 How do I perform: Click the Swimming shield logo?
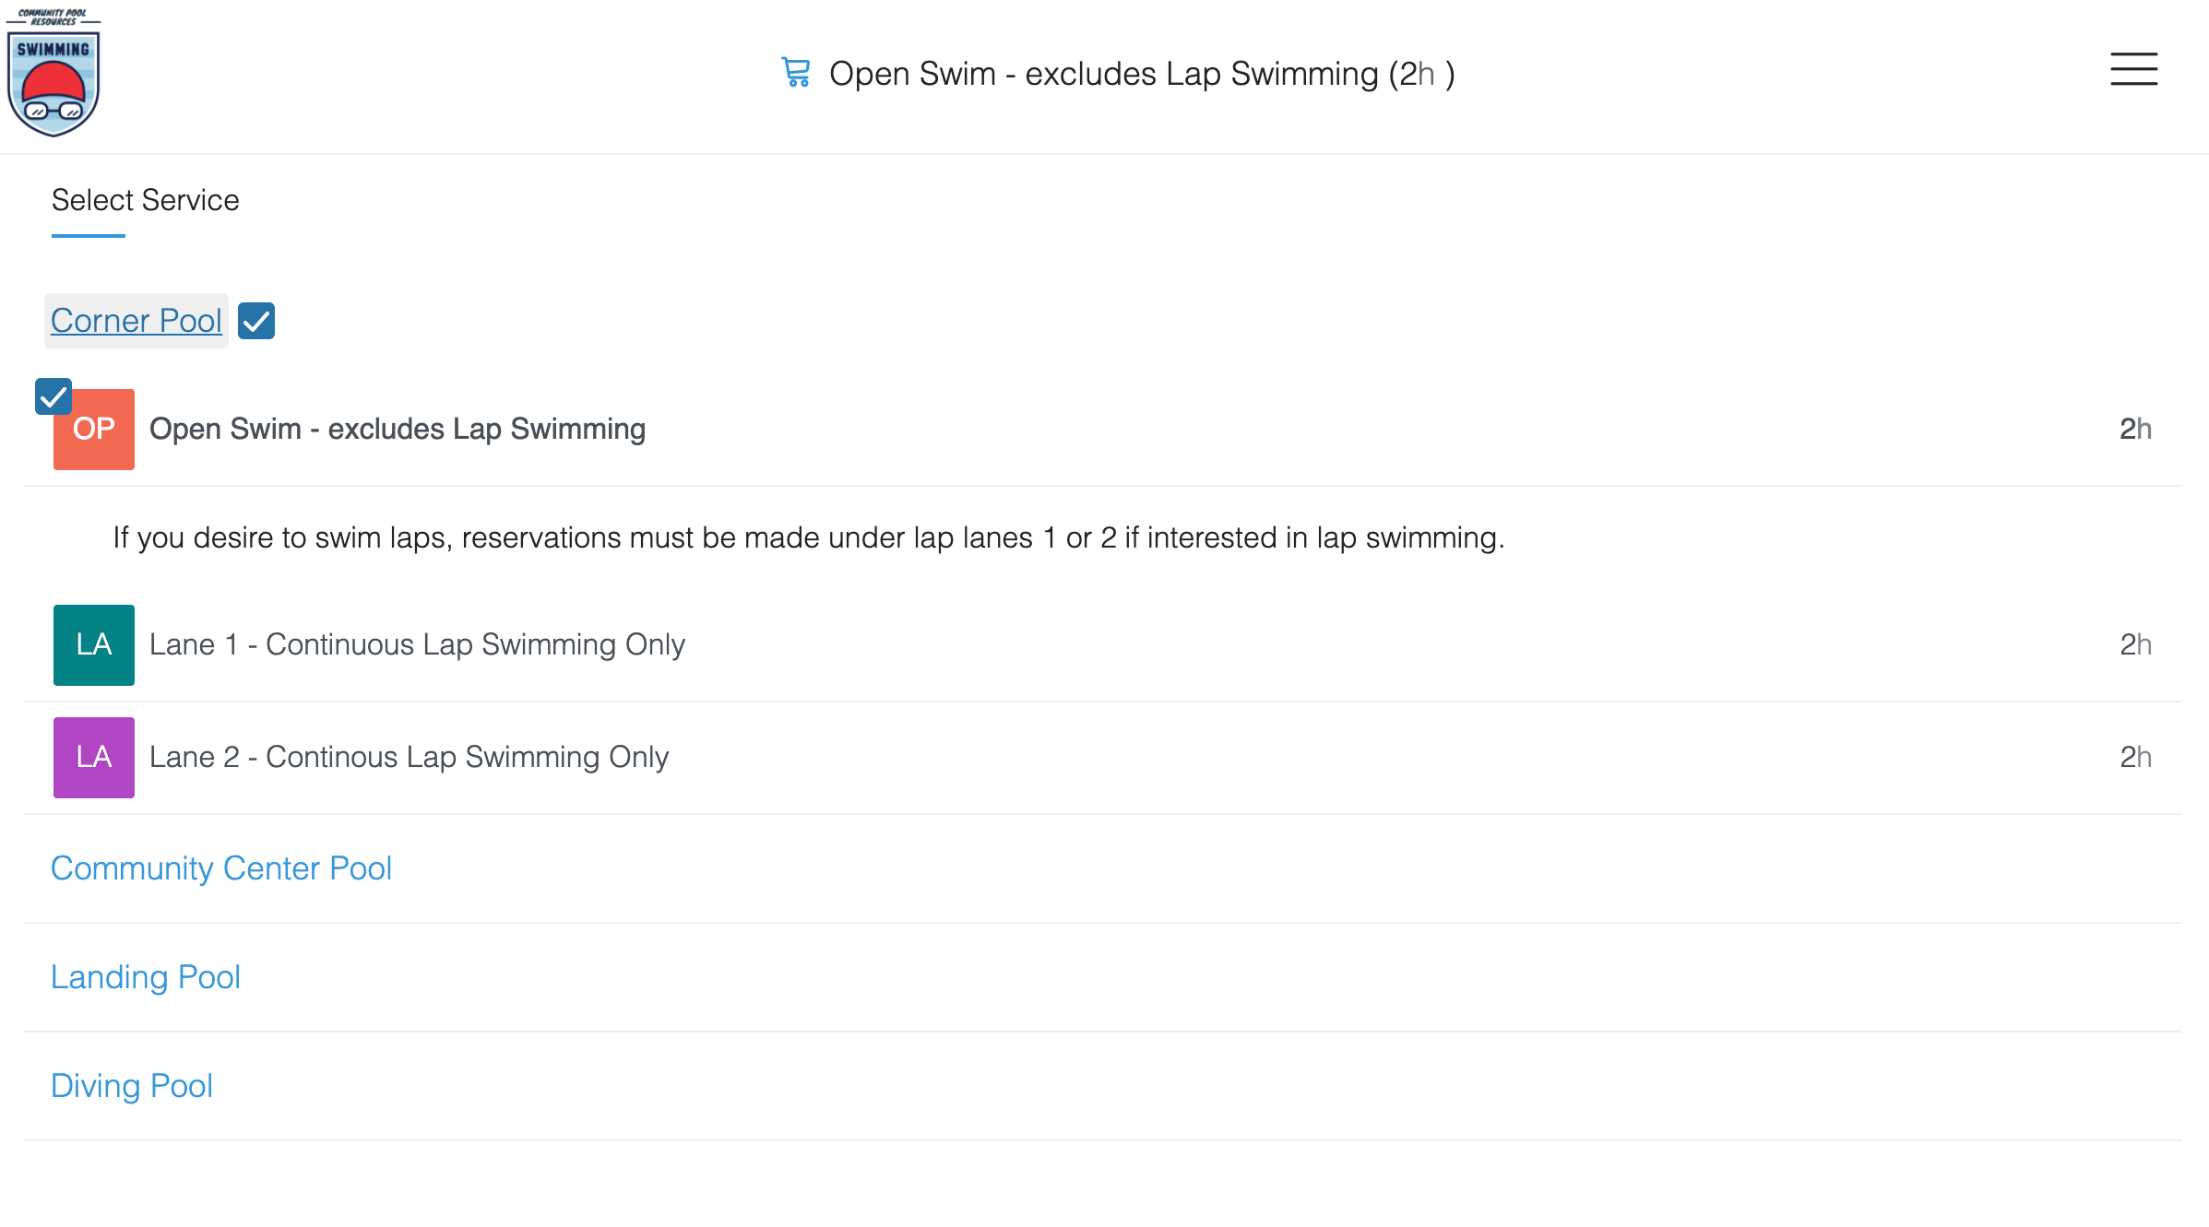coord(53,74)
